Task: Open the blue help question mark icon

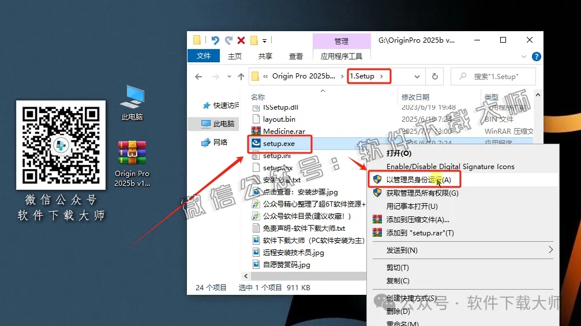Action: click(x=536, y=57)
